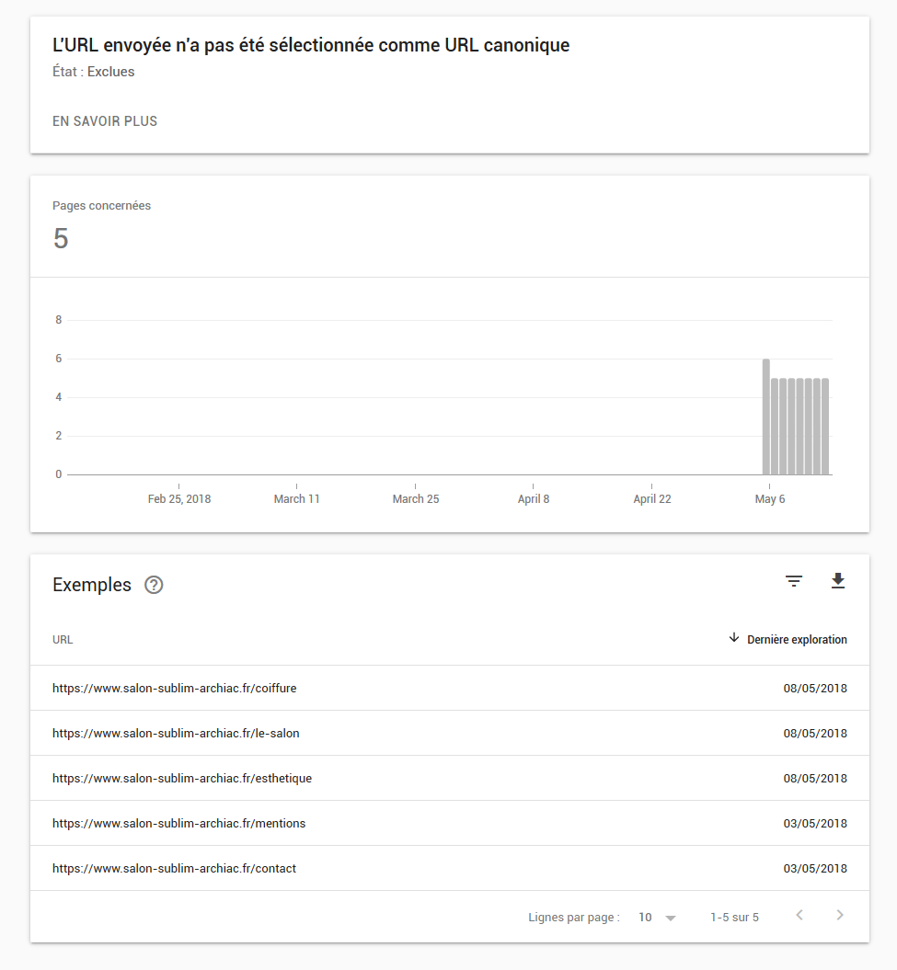The width and height of the screenshot is (897, 970).
Task: Open the /mentions URL entry
Action: point(178,823)
